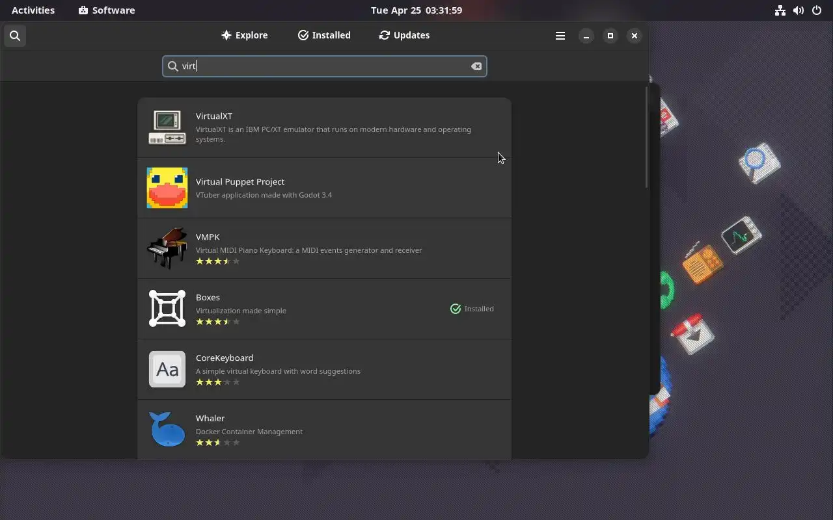
Task: Focus the search field containing virt
Action: 324,66
